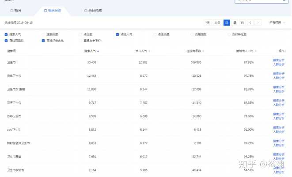The image size is (292, 177).
Task: Click the next date arrow button
Action: click(258, 23)
